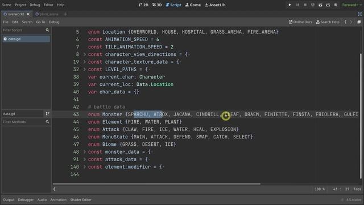Open the Forward+ renderer dropdown
Image resolution: width=364 pixels, height=205 pixels.
pos(351,5)
